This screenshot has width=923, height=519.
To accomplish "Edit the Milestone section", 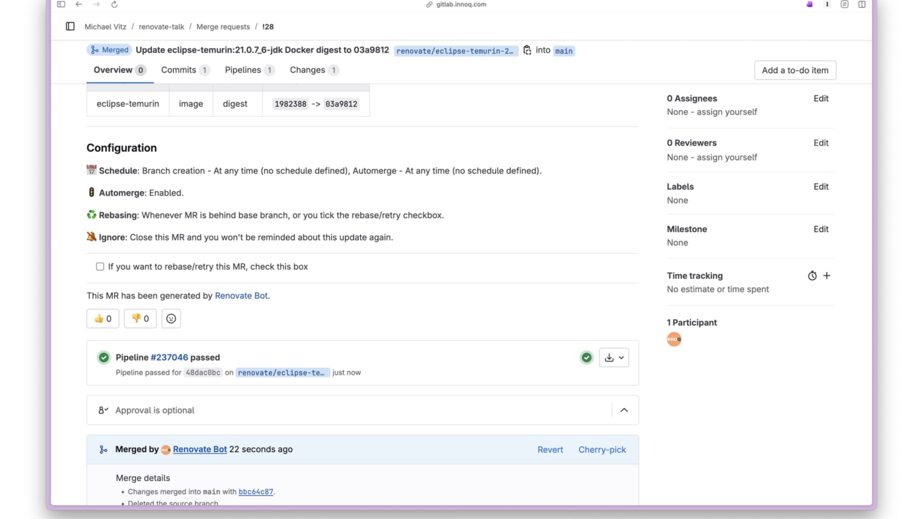I will (x=821, y=230).
